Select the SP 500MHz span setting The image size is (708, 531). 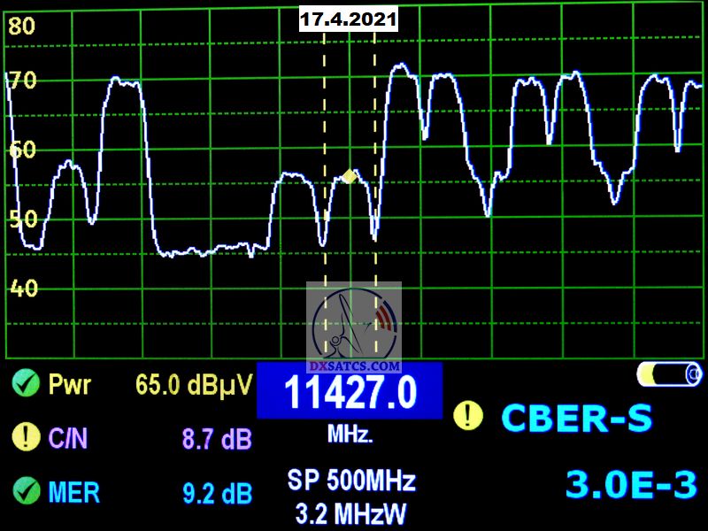[351, 482]
